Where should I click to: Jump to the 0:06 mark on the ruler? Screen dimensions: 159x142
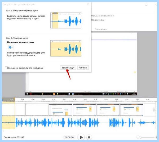click(33, 99)
